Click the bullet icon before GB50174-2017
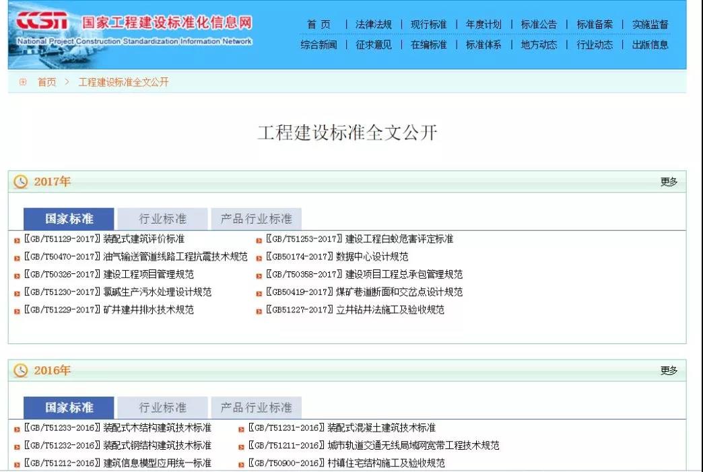The height and width of the screenshot is (472, 703). point(259,258)
